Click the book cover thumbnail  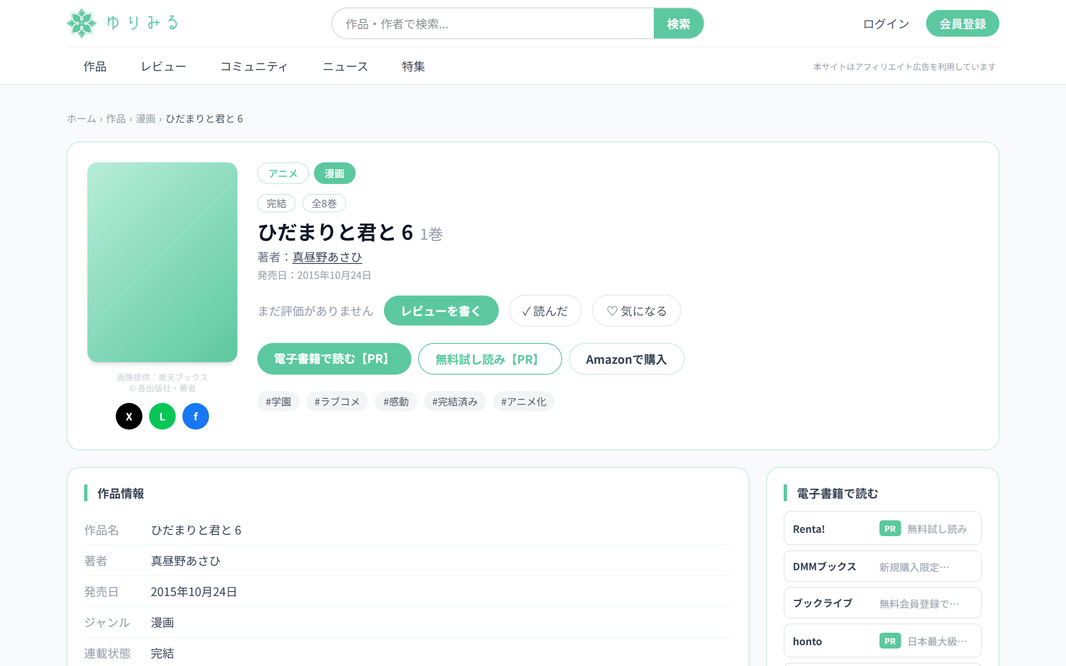(x=162, y=262)
